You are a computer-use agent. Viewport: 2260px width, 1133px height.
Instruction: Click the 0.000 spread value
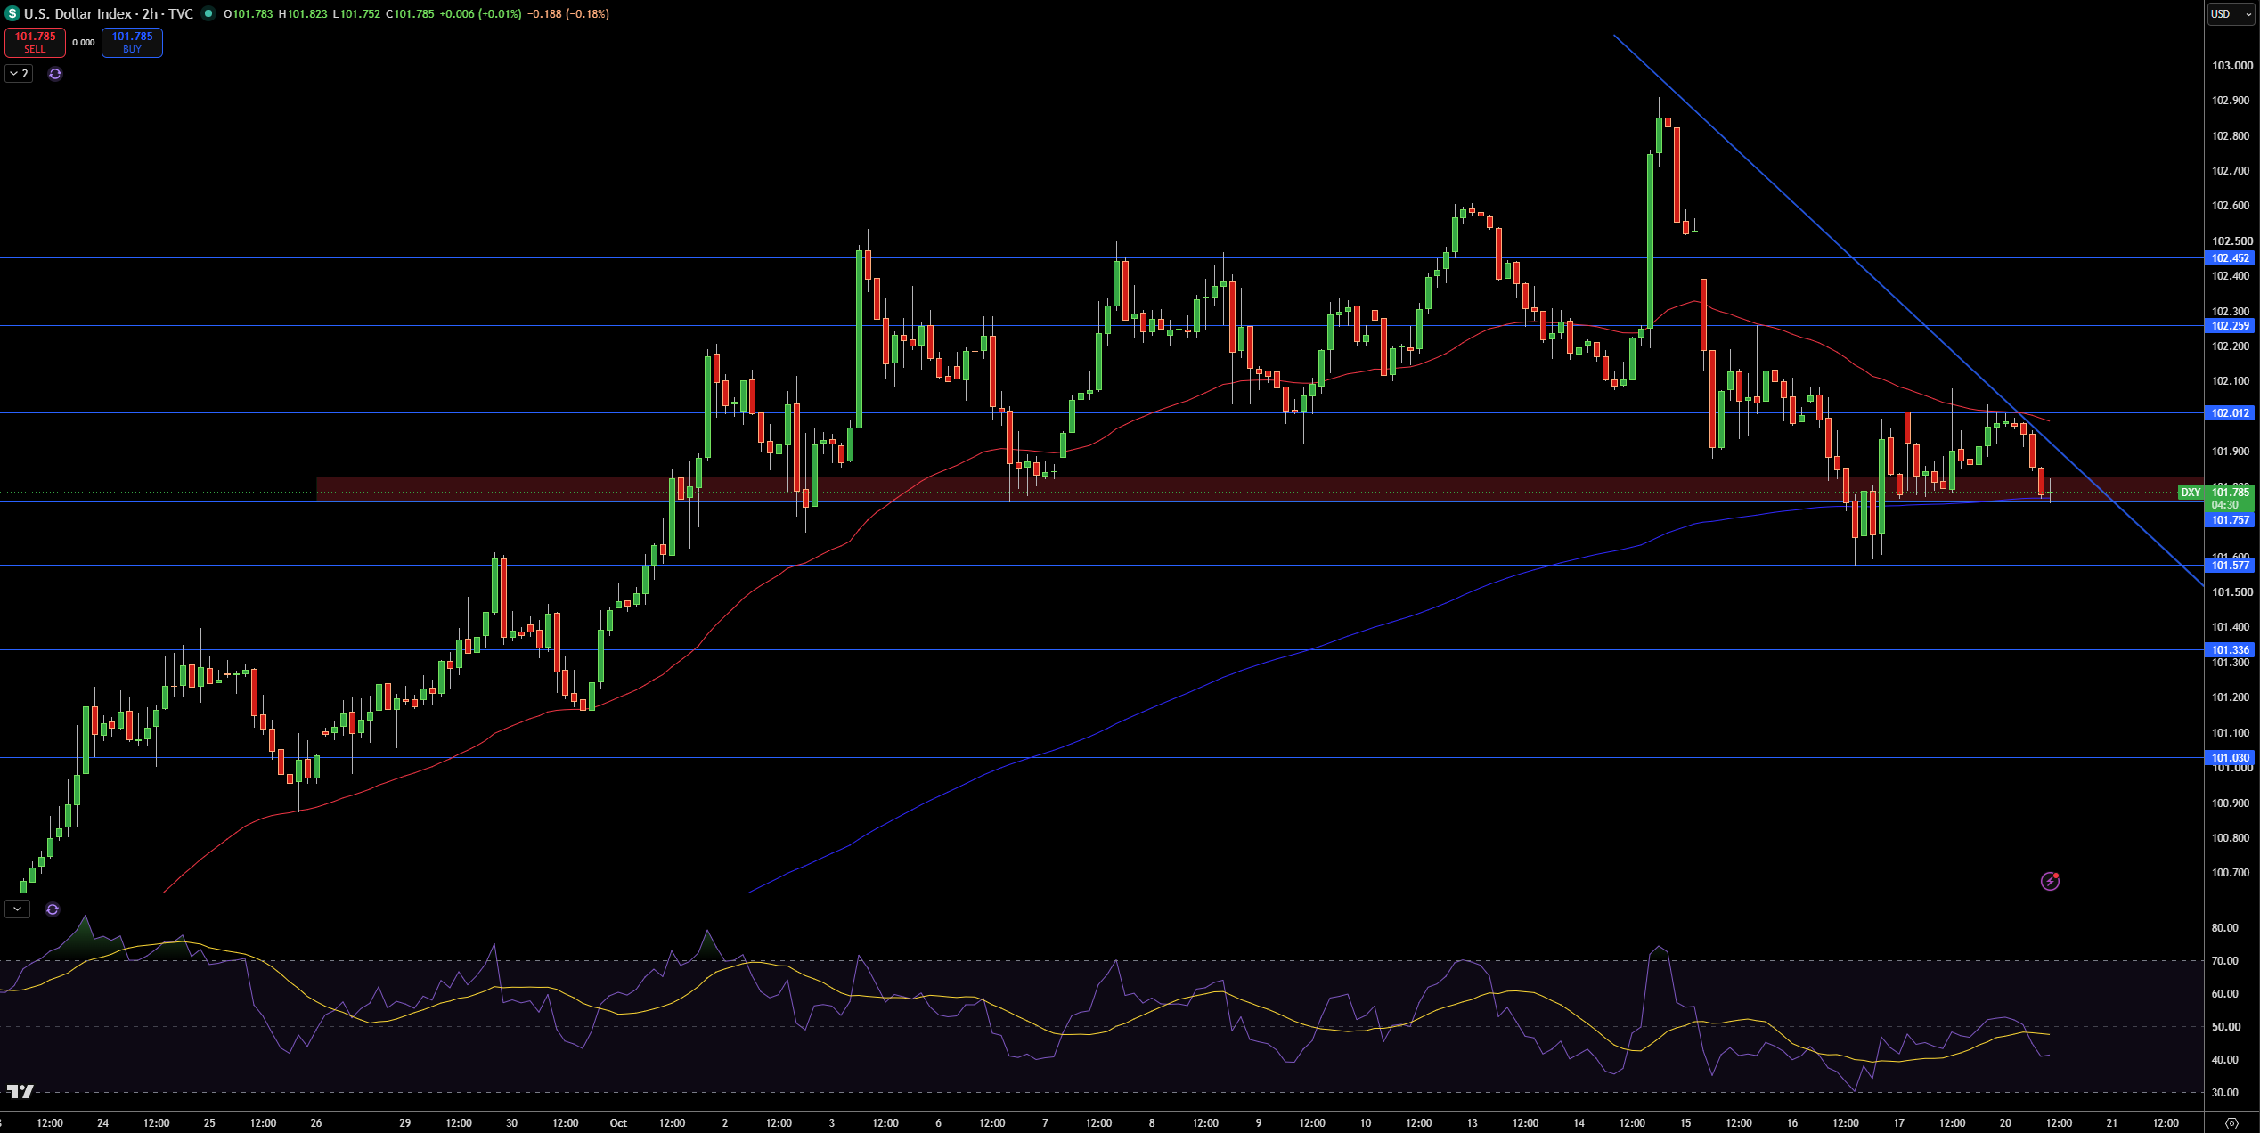tap(84, 42)
